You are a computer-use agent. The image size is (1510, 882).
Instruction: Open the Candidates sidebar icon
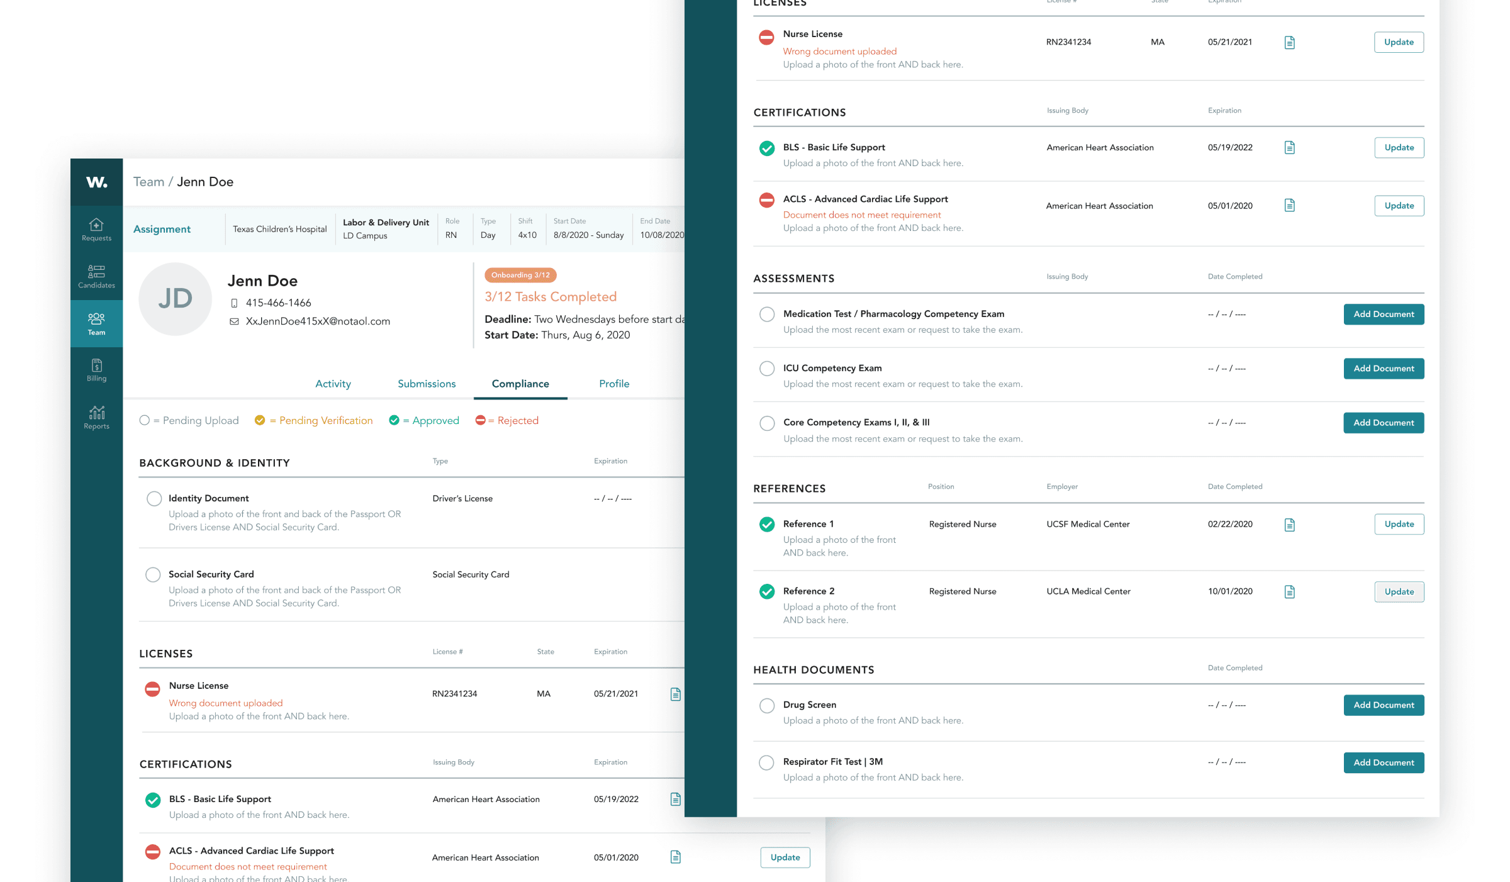96,276
